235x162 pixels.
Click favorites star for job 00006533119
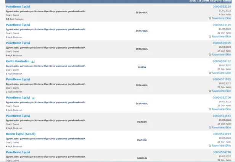pyautogui.click(x=210, y=36)
